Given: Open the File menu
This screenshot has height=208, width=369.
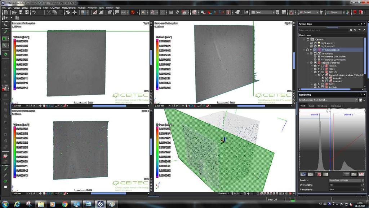Looking at the screenshot, I should click(4, 8).
